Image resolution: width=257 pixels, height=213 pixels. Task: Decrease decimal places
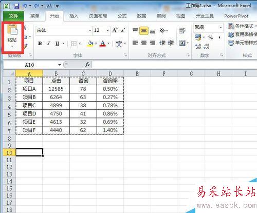coord(207,46)
